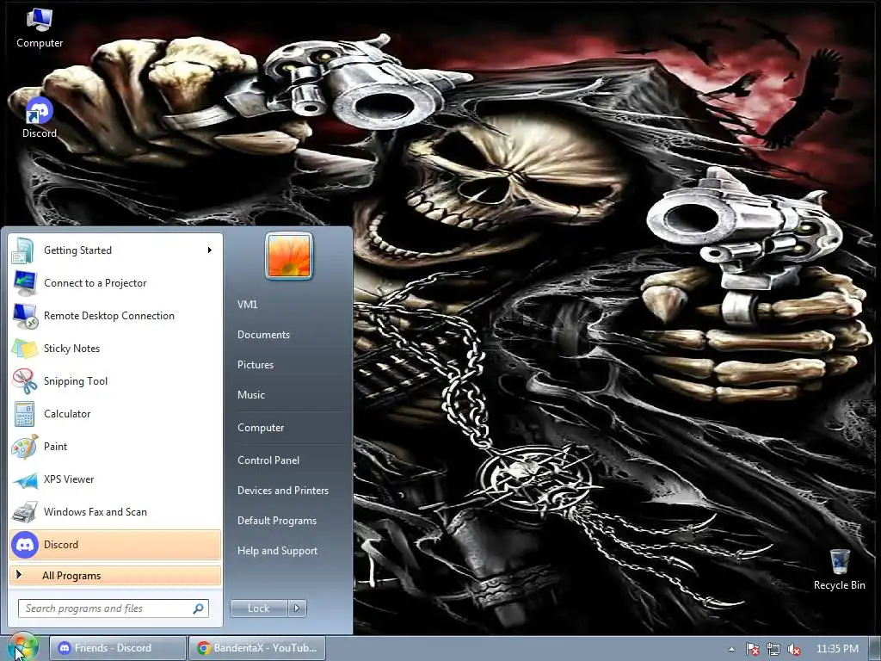Launch Remote Desktop Connection label
881x661 pixels.
click(109, 316)
